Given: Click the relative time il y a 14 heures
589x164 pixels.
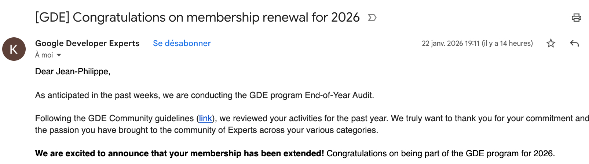Looking at the screenshot, I should pyautogui.click(x=507, y=44).
